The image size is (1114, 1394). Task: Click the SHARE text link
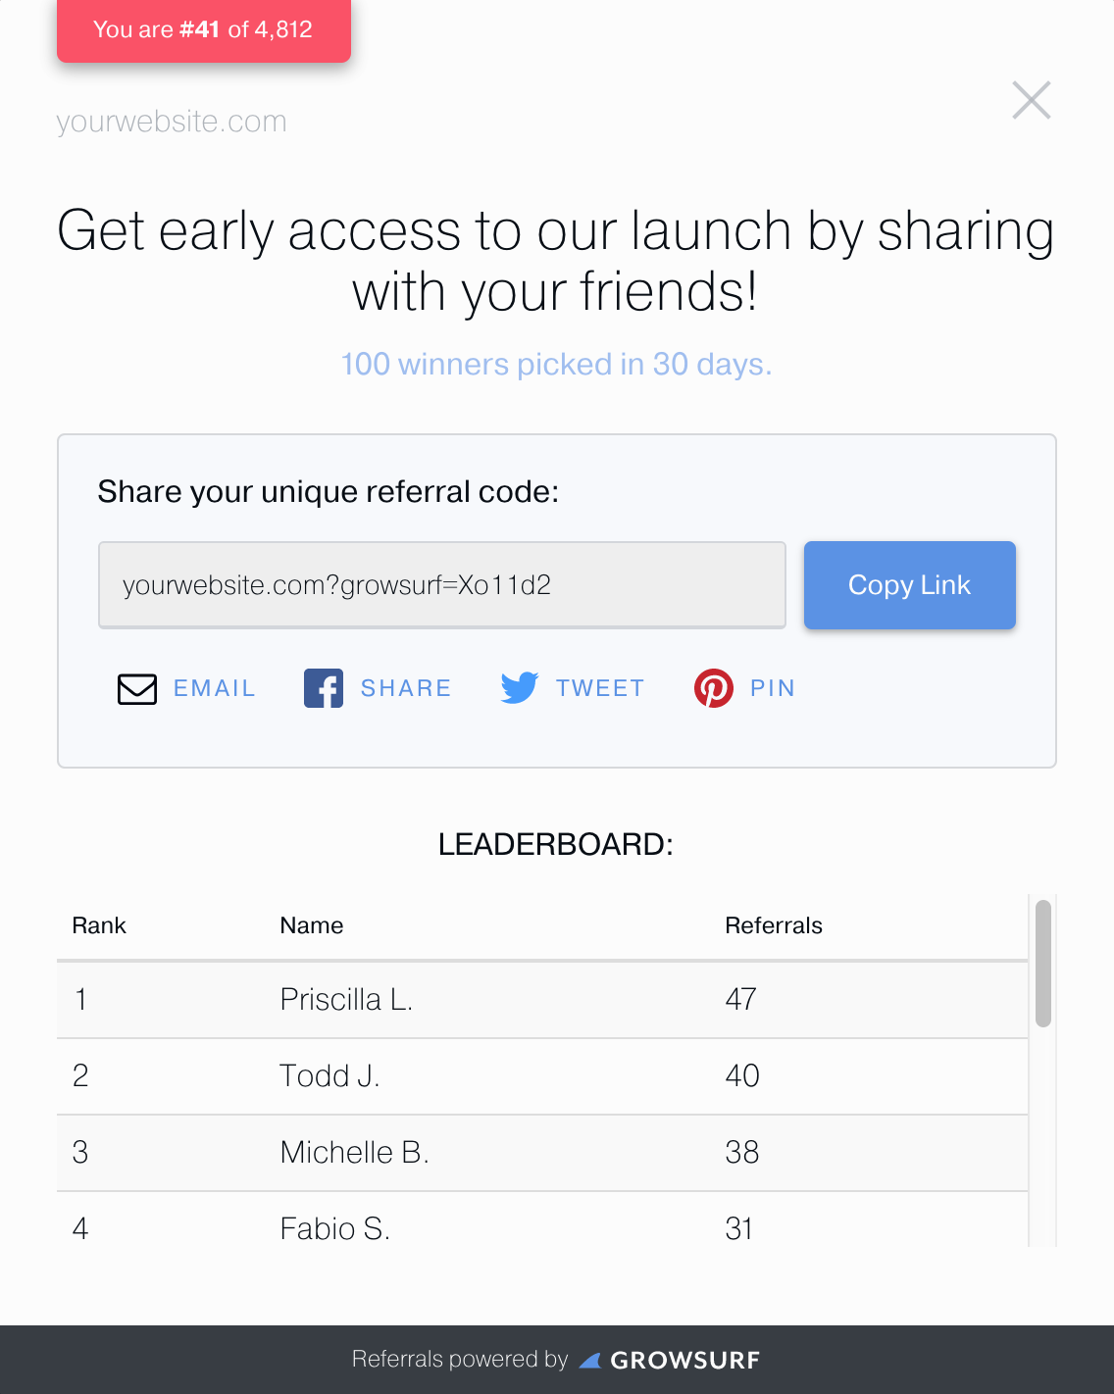(406, 688)
